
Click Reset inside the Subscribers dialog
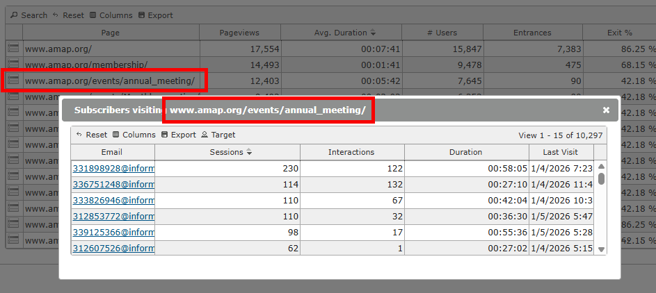[92, 135]
